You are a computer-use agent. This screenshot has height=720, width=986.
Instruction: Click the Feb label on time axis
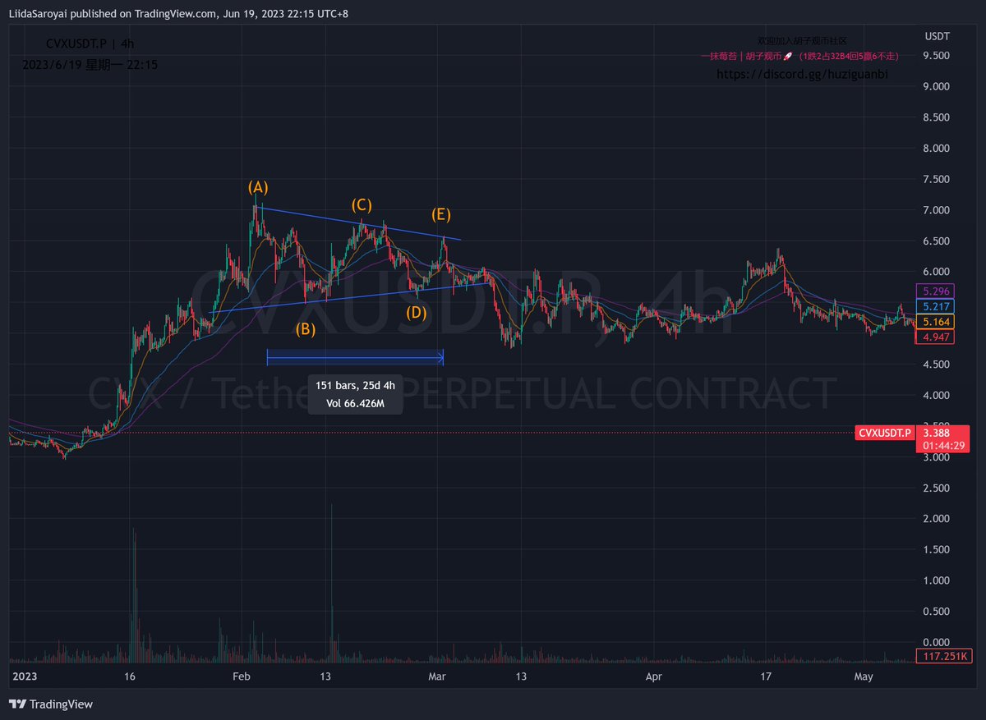pos(241,677)
